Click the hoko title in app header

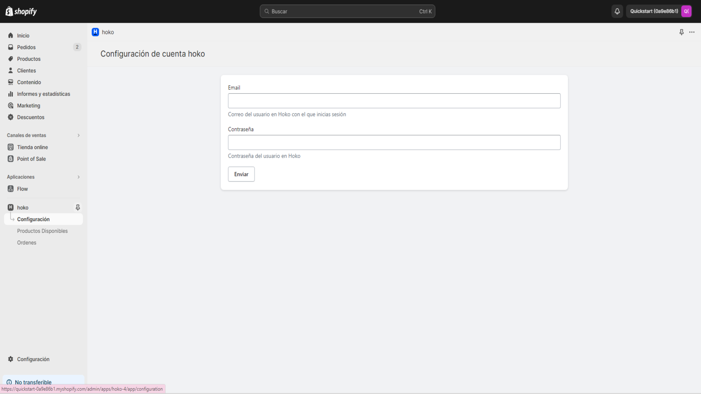tap(108, 32)
